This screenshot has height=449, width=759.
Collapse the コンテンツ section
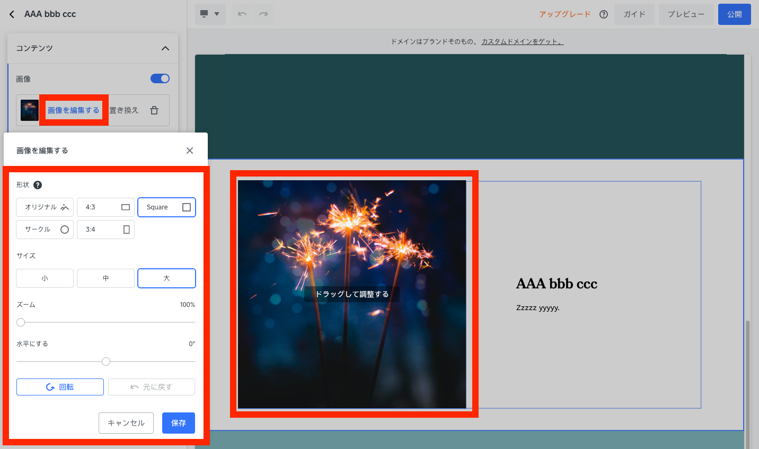point(165,48)
